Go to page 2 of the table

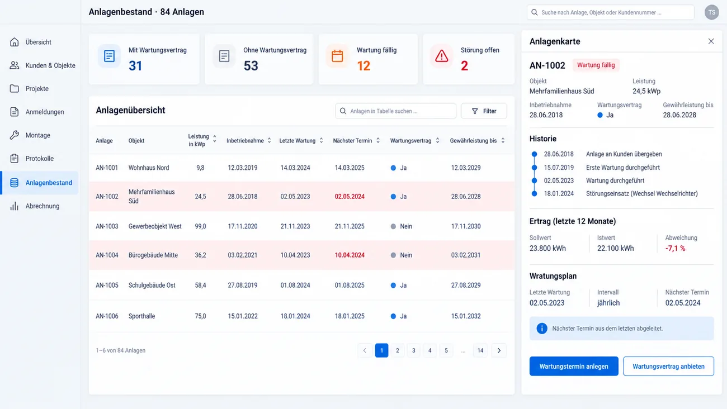tap(398, 350)
